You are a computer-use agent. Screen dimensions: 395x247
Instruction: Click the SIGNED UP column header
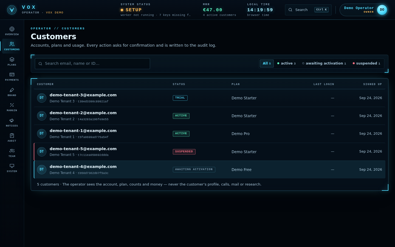[x=373, y=84]
